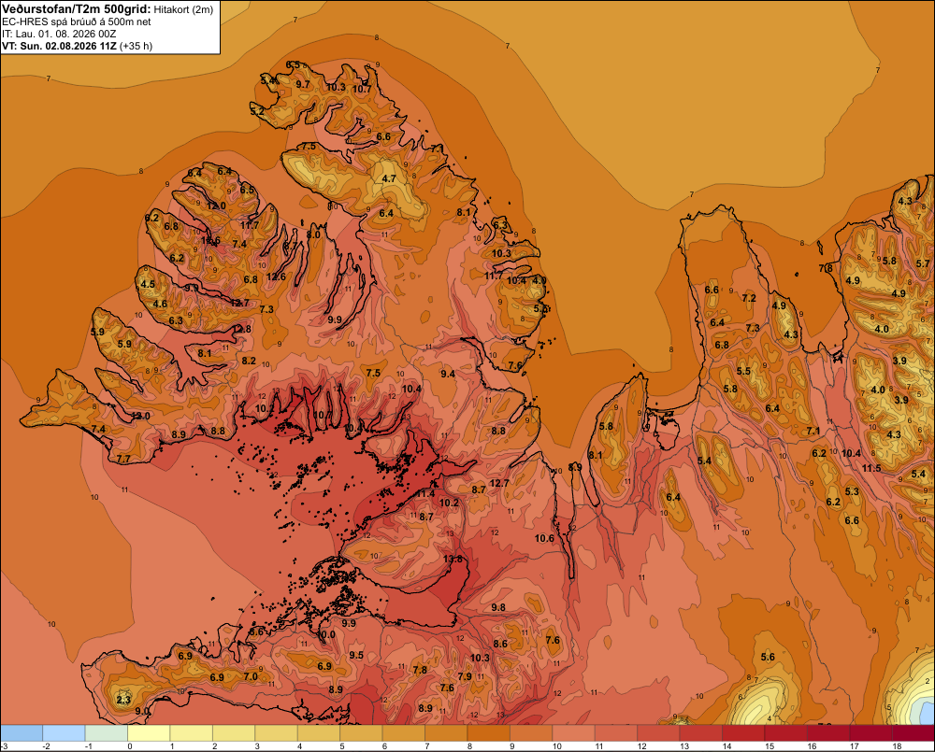
Task: Select the 11.4 temperature label
Action: (x=425, y=493)
